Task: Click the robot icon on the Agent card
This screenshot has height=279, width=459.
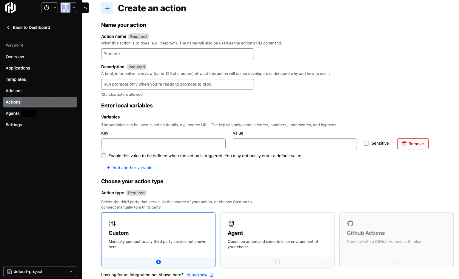Action: [x=231, y=223]
